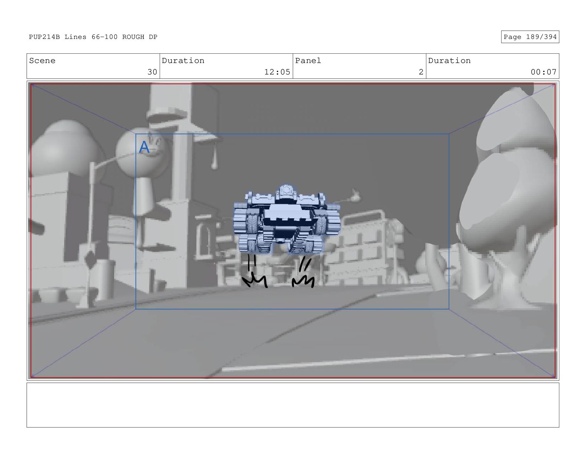Click the Page 189/394 box
This screenshot has width=586, height=454.
coord(530,37)
